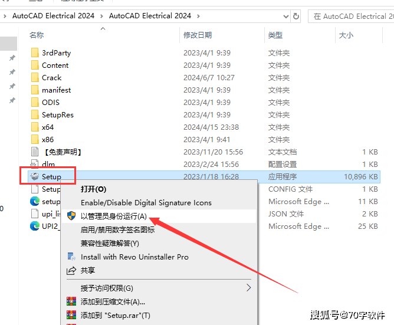Click the pin icon next to the Content row
394x325 pixels.
click(x=12, y=72)
